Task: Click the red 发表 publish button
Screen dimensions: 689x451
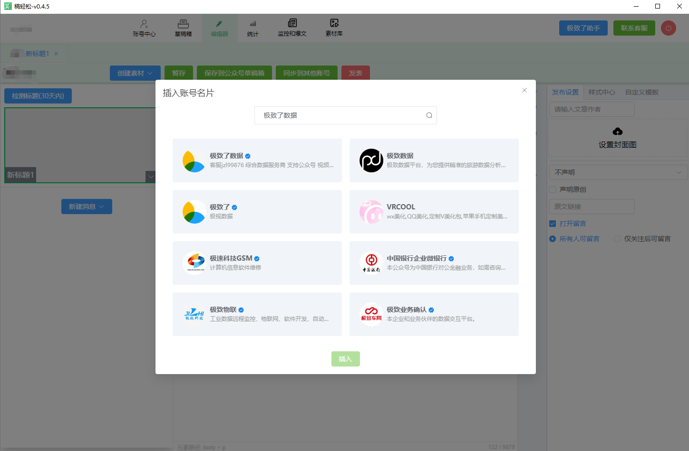Action: pyautogui.click(x=356, y=73)
